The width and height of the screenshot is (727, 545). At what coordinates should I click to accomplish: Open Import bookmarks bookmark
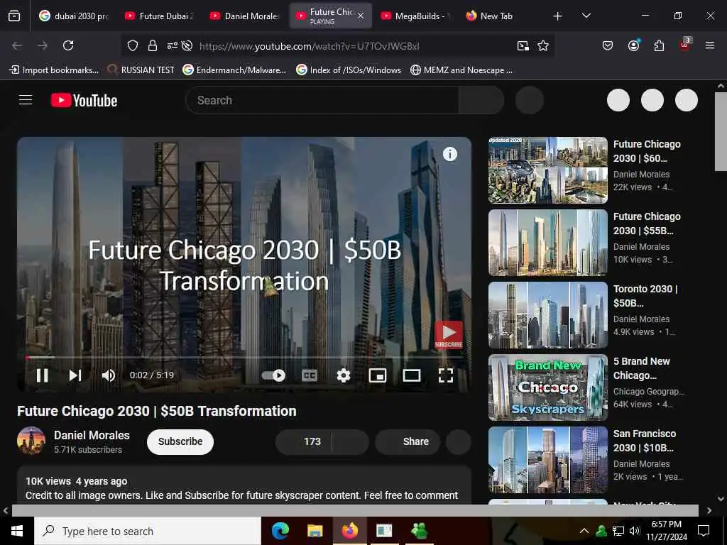tap(54, 70)
